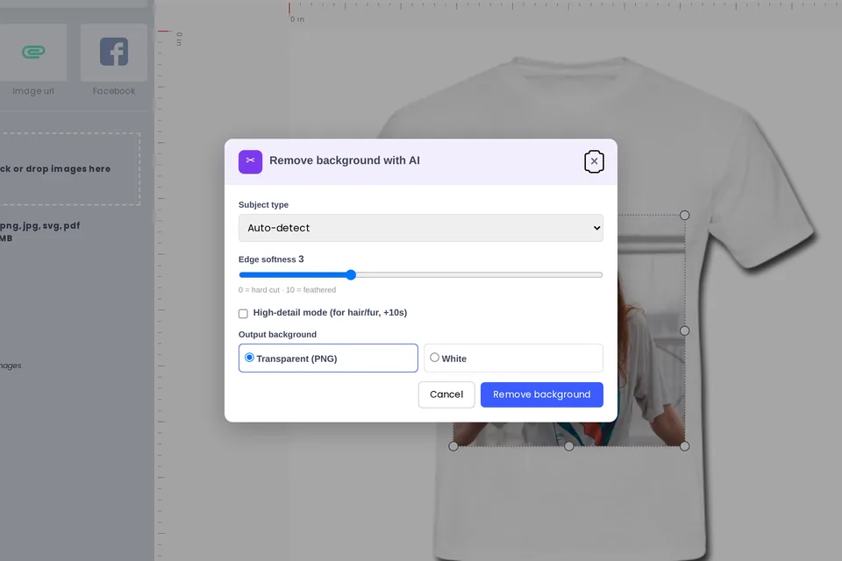Screen dimensions: 842x561
Task: Select White output background
Action: 513,358
